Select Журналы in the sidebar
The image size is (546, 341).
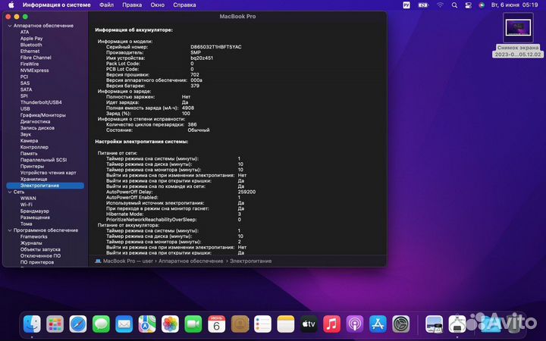[x=31, y=243]
